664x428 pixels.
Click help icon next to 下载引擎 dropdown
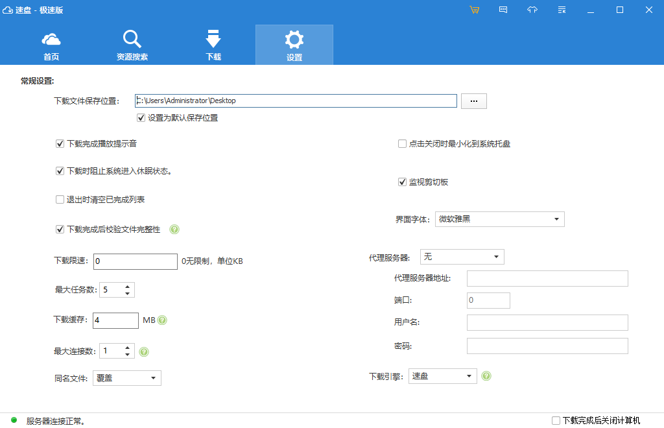pyautogui.click(x=486, y=376)
